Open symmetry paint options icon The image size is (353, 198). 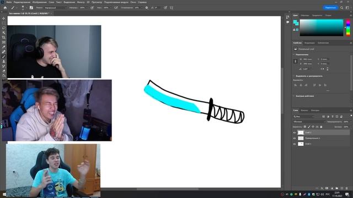172,8
